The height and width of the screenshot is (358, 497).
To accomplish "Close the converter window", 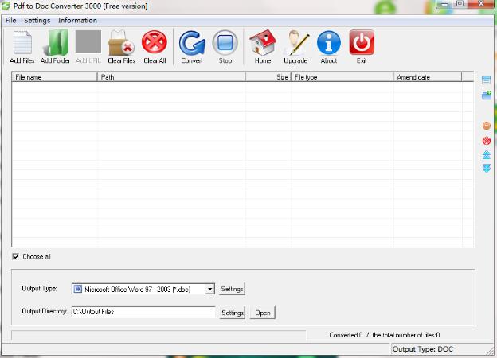I will tap(481, 4).
